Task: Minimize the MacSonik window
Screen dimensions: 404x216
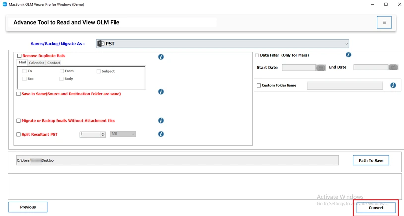Action: [373, 4]
